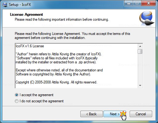Click the "Except where otherwise noted" paragraph
Viewport: 158px width, 123px height.
click(59, 72)
